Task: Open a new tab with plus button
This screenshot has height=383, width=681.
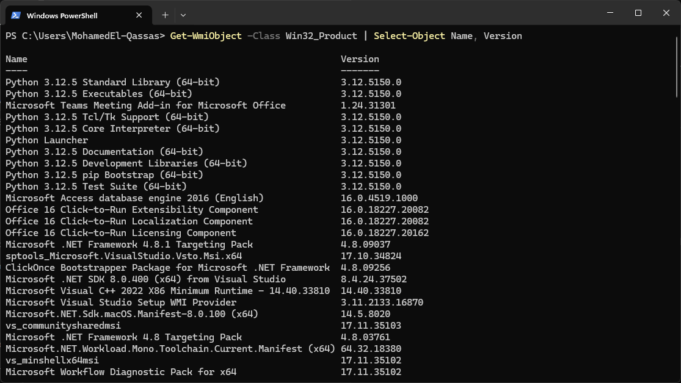Action: 165,15
